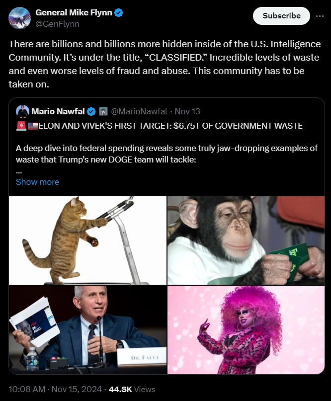This screenshot has width=331, height=401.
Task: Open the Dr. Fauci hearing image
Action: pos(87,330)
